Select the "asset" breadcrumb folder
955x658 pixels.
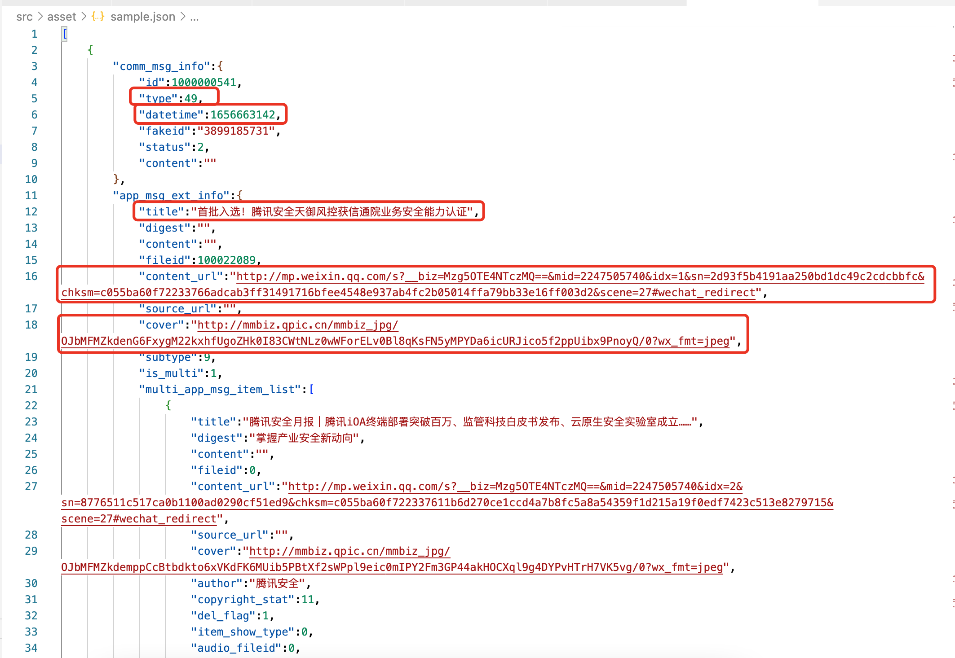62,17
